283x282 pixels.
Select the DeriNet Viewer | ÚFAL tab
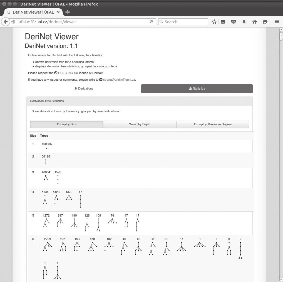(x=33, y=12)
